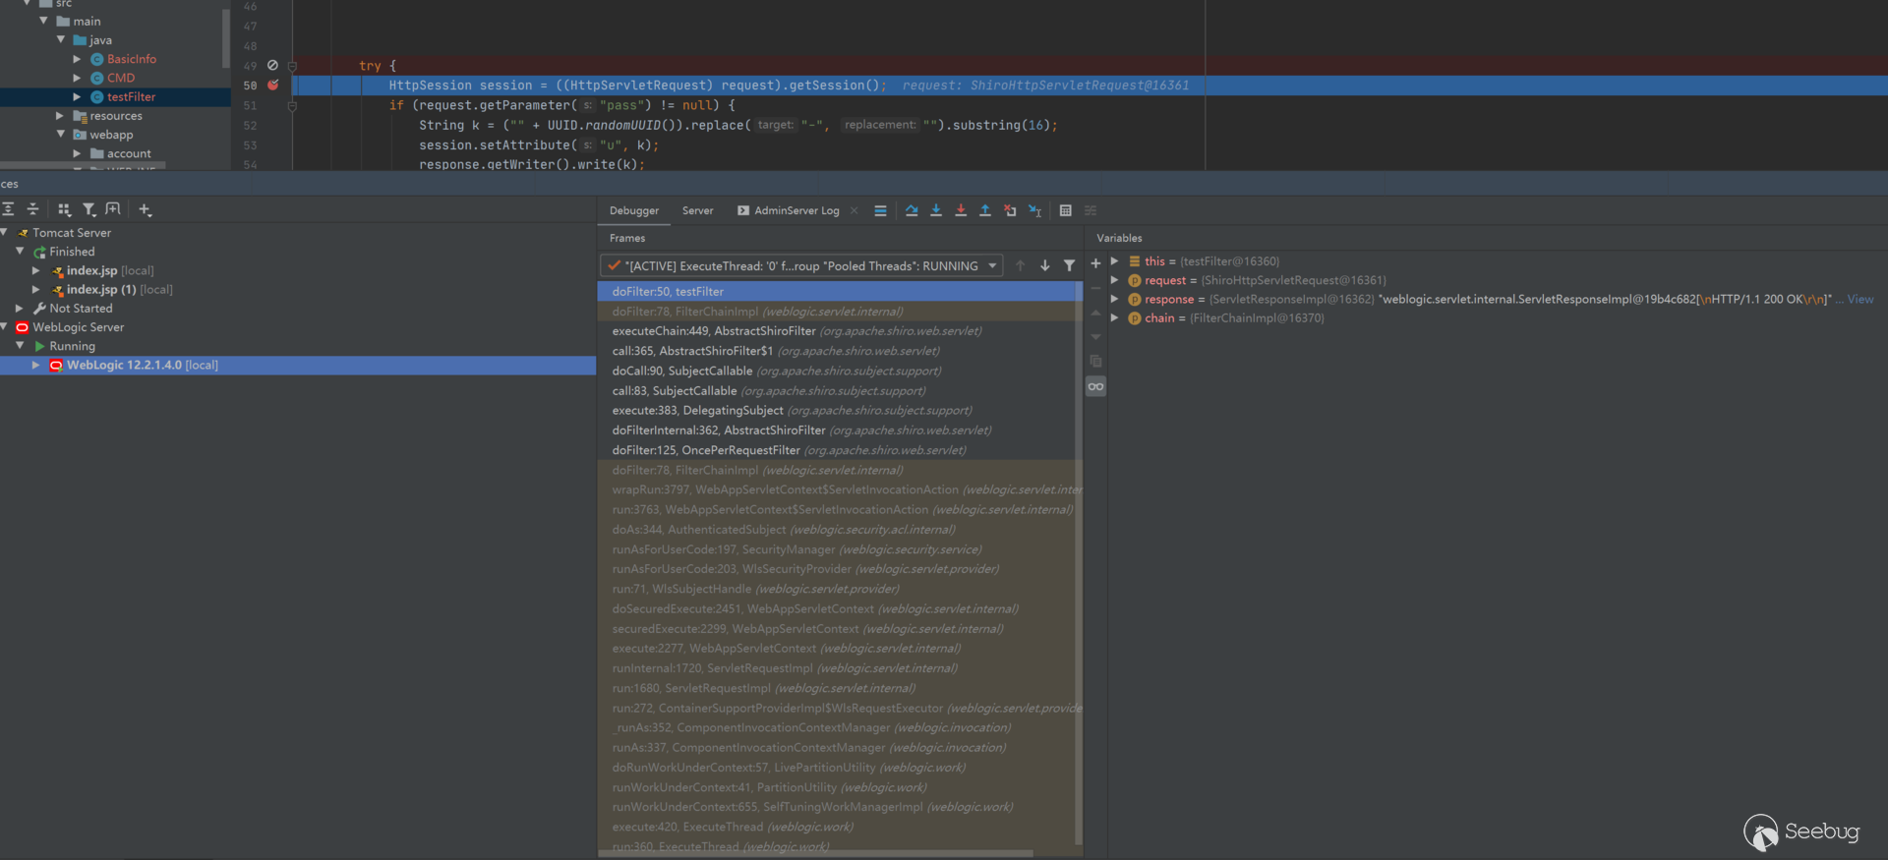Open the ExecuteThread thread selector dropdown

tap(992, 266)
